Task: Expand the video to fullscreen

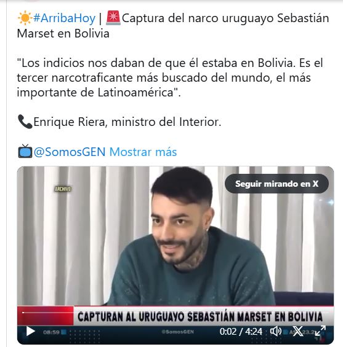Action: point(320,330)
